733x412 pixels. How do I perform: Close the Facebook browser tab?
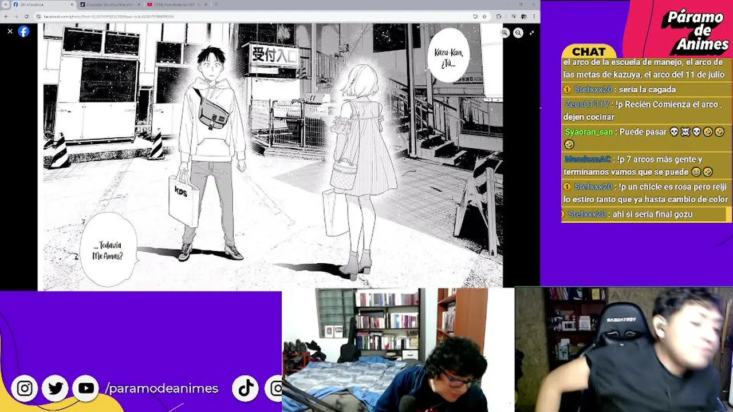pyautogui.click(x=73, y=5)
